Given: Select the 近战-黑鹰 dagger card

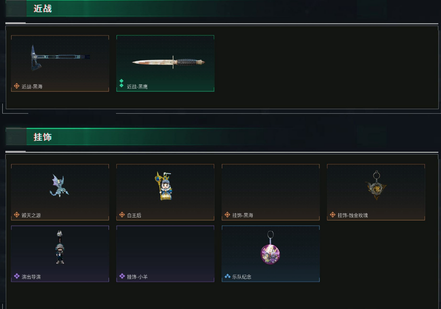Looking at the screenshot, I should coord(165,63).
